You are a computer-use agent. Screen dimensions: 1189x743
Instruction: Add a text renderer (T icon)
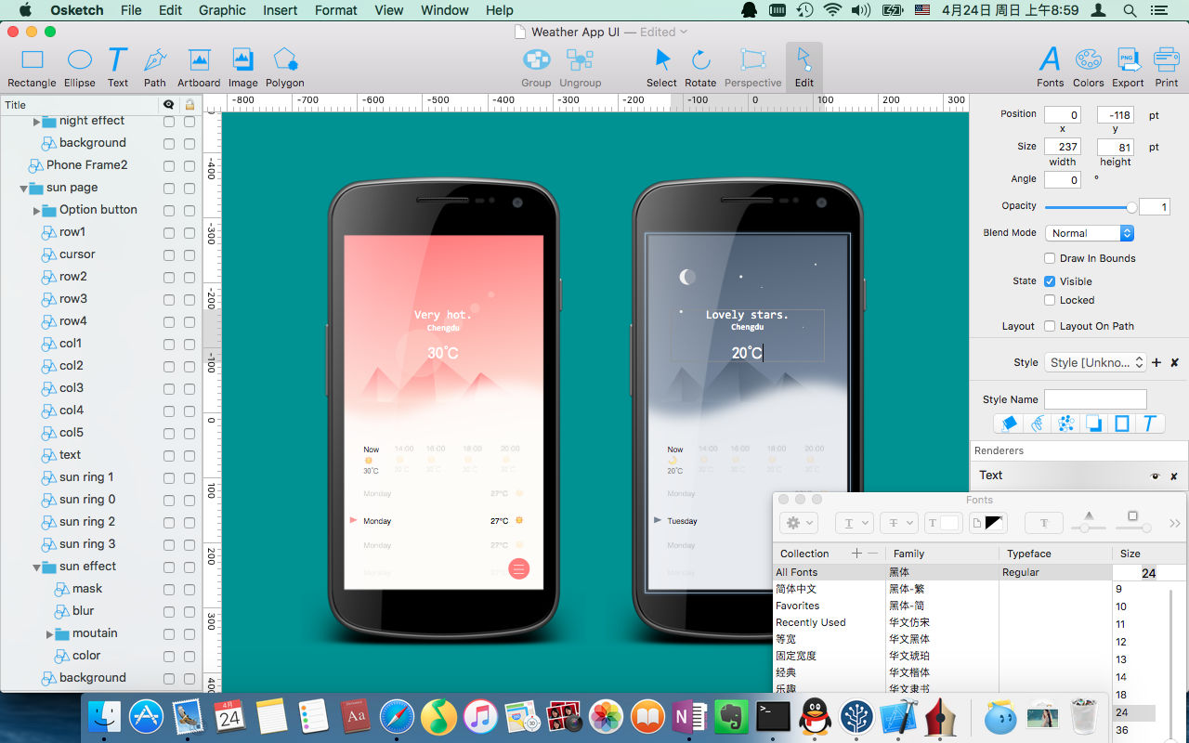(1149, 424)
